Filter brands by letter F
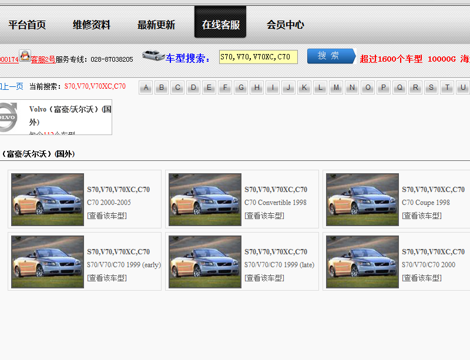The image size is (470, 360). coord(225,88)
